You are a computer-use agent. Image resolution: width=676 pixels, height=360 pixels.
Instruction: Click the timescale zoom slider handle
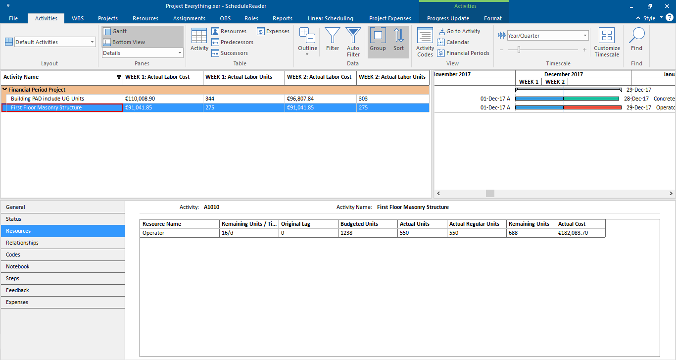point(519,50)
